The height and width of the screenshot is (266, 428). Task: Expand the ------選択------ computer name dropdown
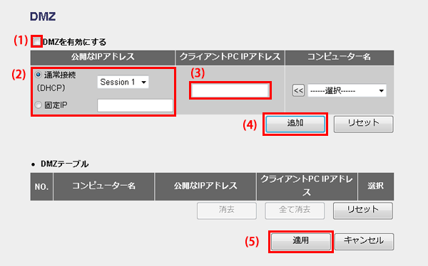tap(347, 90)
